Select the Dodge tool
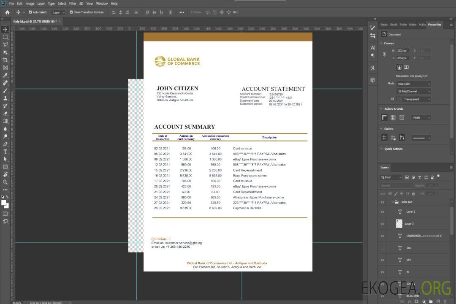Image resolution: width=456 pixels, height=304 pixels. [x=5, y=136]
